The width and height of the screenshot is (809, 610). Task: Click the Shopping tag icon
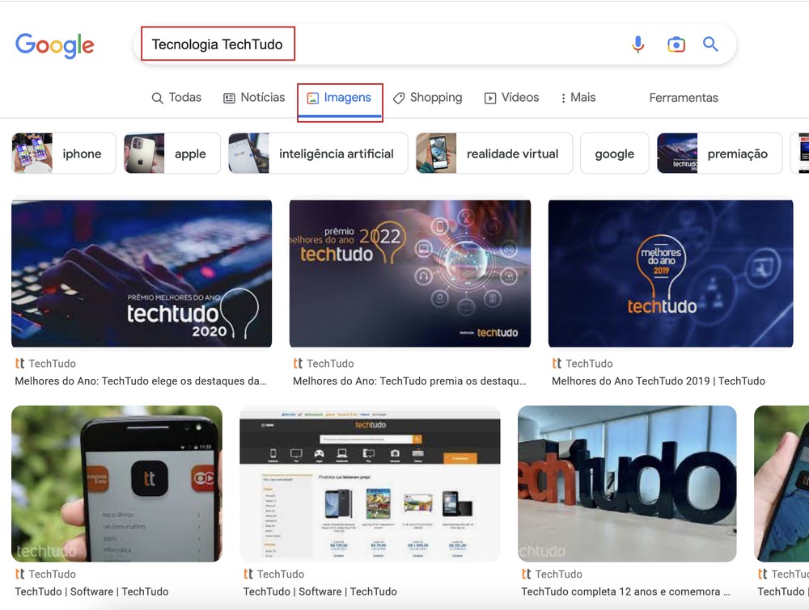[x=398, y=97]
